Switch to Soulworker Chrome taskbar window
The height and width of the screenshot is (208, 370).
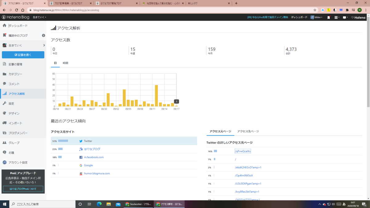[x=138, y=204]
